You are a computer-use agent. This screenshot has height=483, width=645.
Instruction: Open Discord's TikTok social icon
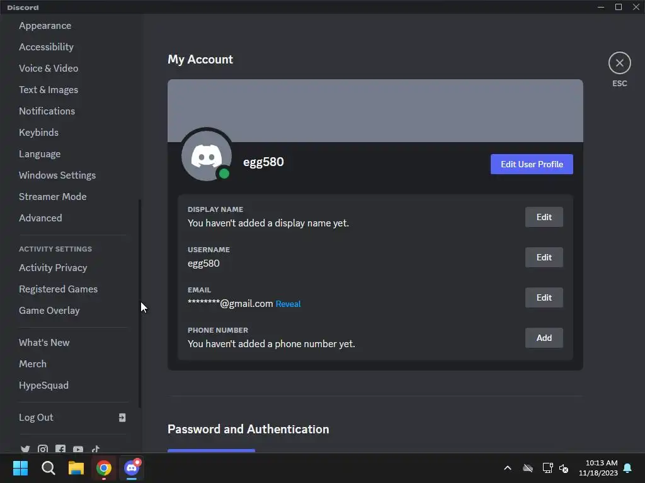[96, 449]
